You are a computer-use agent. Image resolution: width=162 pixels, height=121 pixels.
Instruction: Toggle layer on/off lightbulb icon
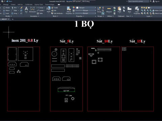[142, 8]
